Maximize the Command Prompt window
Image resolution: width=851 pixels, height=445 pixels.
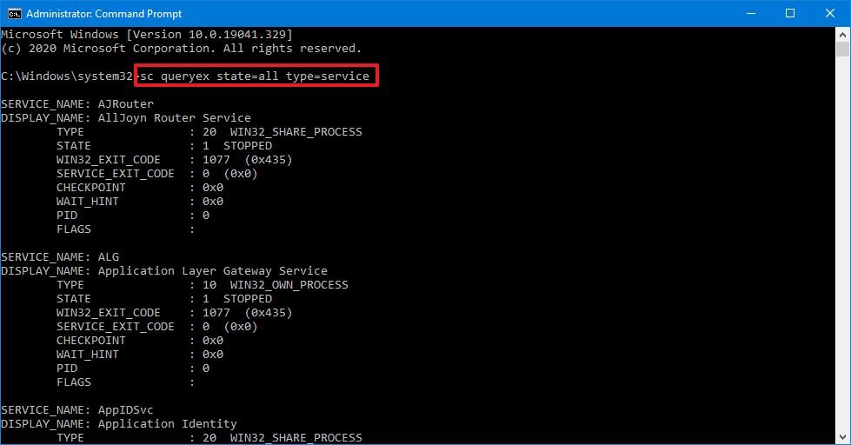(790, 13)
